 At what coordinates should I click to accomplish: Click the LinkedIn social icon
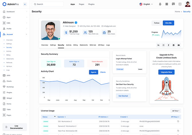click(158, 45)
